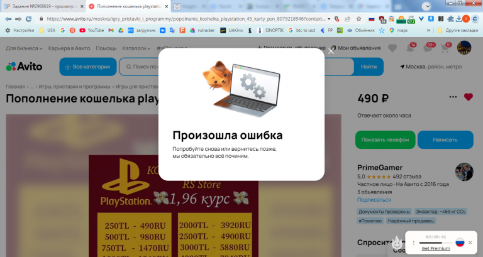Bookmark this page with the star icon
Screen dimensions: 483x257
point(359,19)
